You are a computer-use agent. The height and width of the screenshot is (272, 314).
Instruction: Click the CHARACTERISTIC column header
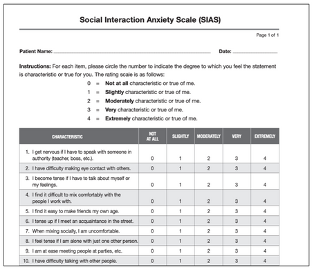(x=67, y=137)
